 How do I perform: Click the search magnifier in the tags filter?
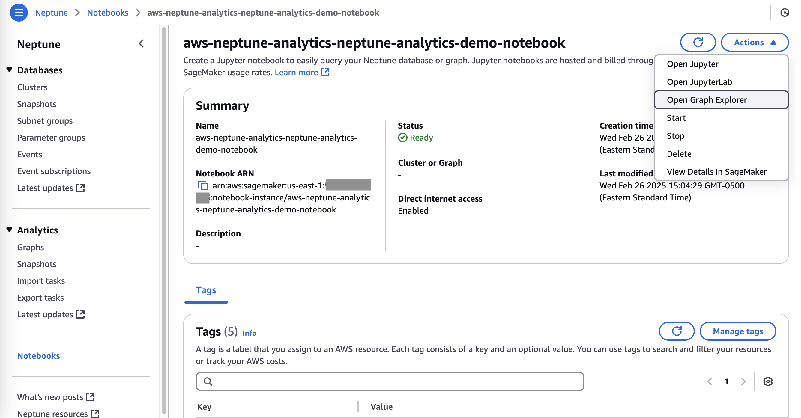[x=208, y=381]
